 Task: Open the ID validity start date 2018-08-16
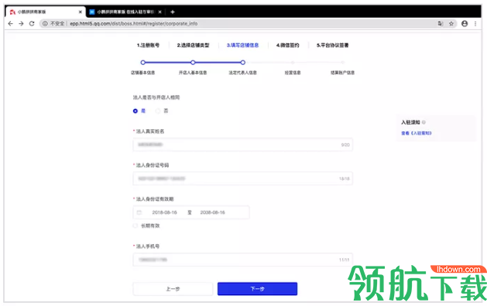(164, 212)
